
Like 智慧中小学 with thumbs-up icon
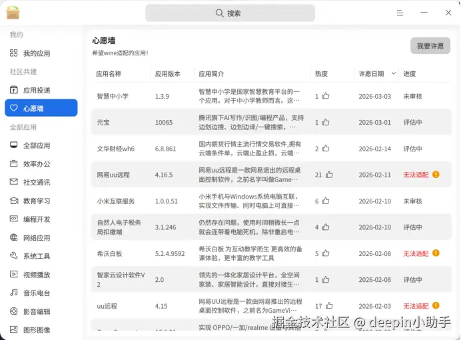pos(326,96)
